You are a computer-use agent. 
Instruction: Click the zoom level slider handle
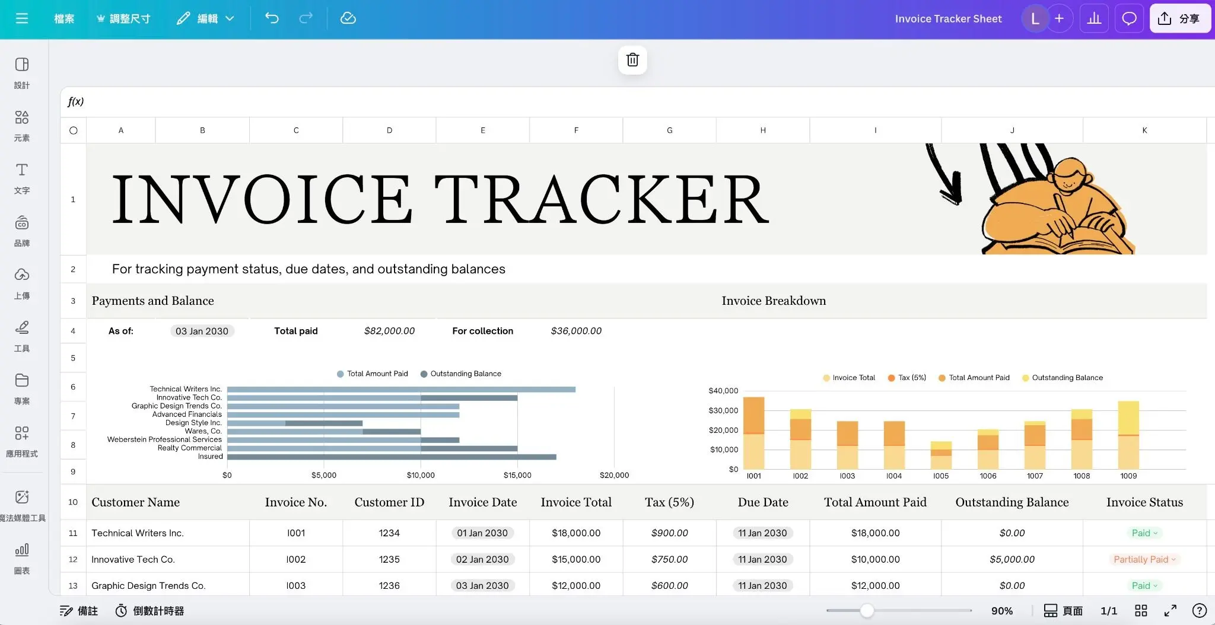pos(867,610)
